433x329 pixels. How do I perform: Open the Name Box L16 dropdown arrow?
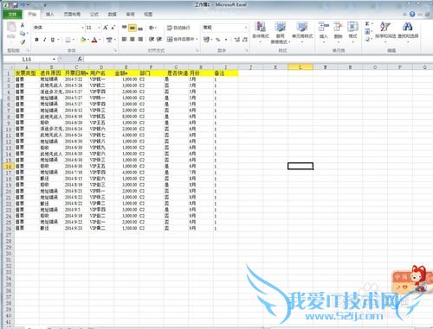tap(54, 60)
